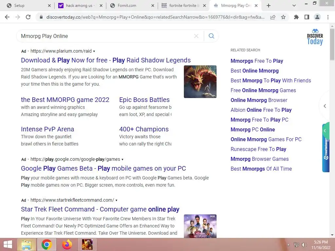Open Mmorpg PC Online related search

pos(253,129)
